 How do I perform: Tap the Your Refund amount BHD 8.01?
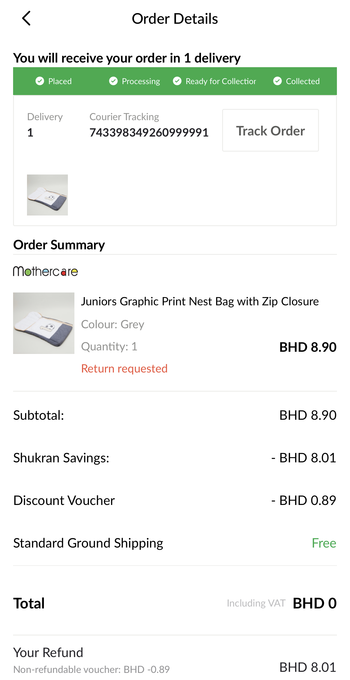click(308, 667)
